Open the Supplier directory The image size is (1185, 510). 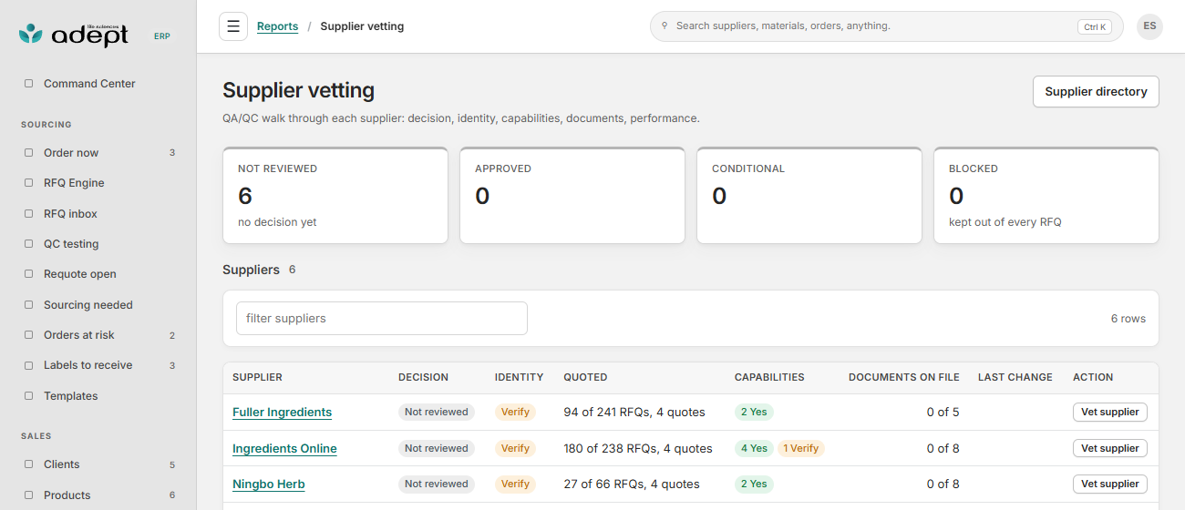[1096, 92]
